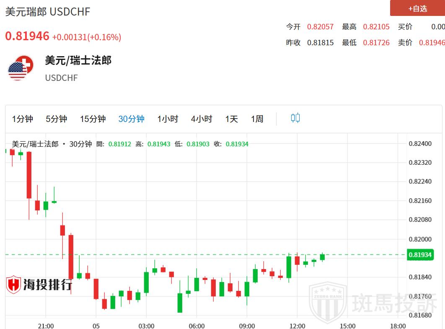Click the 海投排行 logo watermark
This screenshot has height=329, width=445.
39,285
